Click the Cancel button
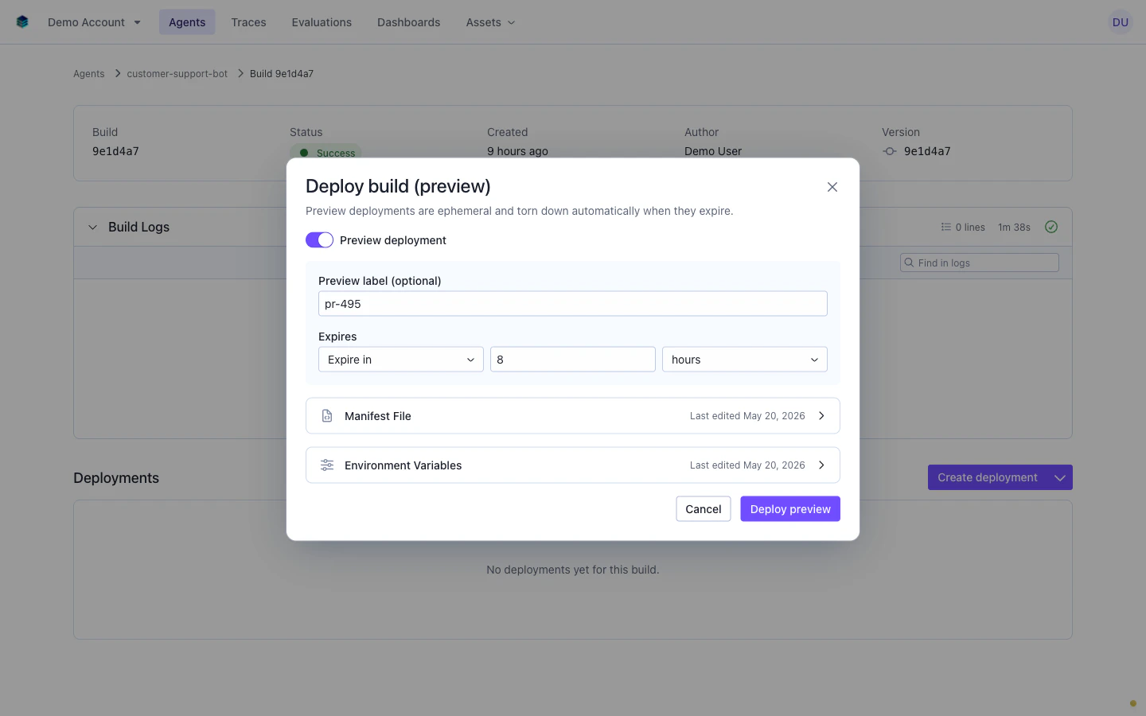The image size is (1146, 716). click(x=704, y=509)
